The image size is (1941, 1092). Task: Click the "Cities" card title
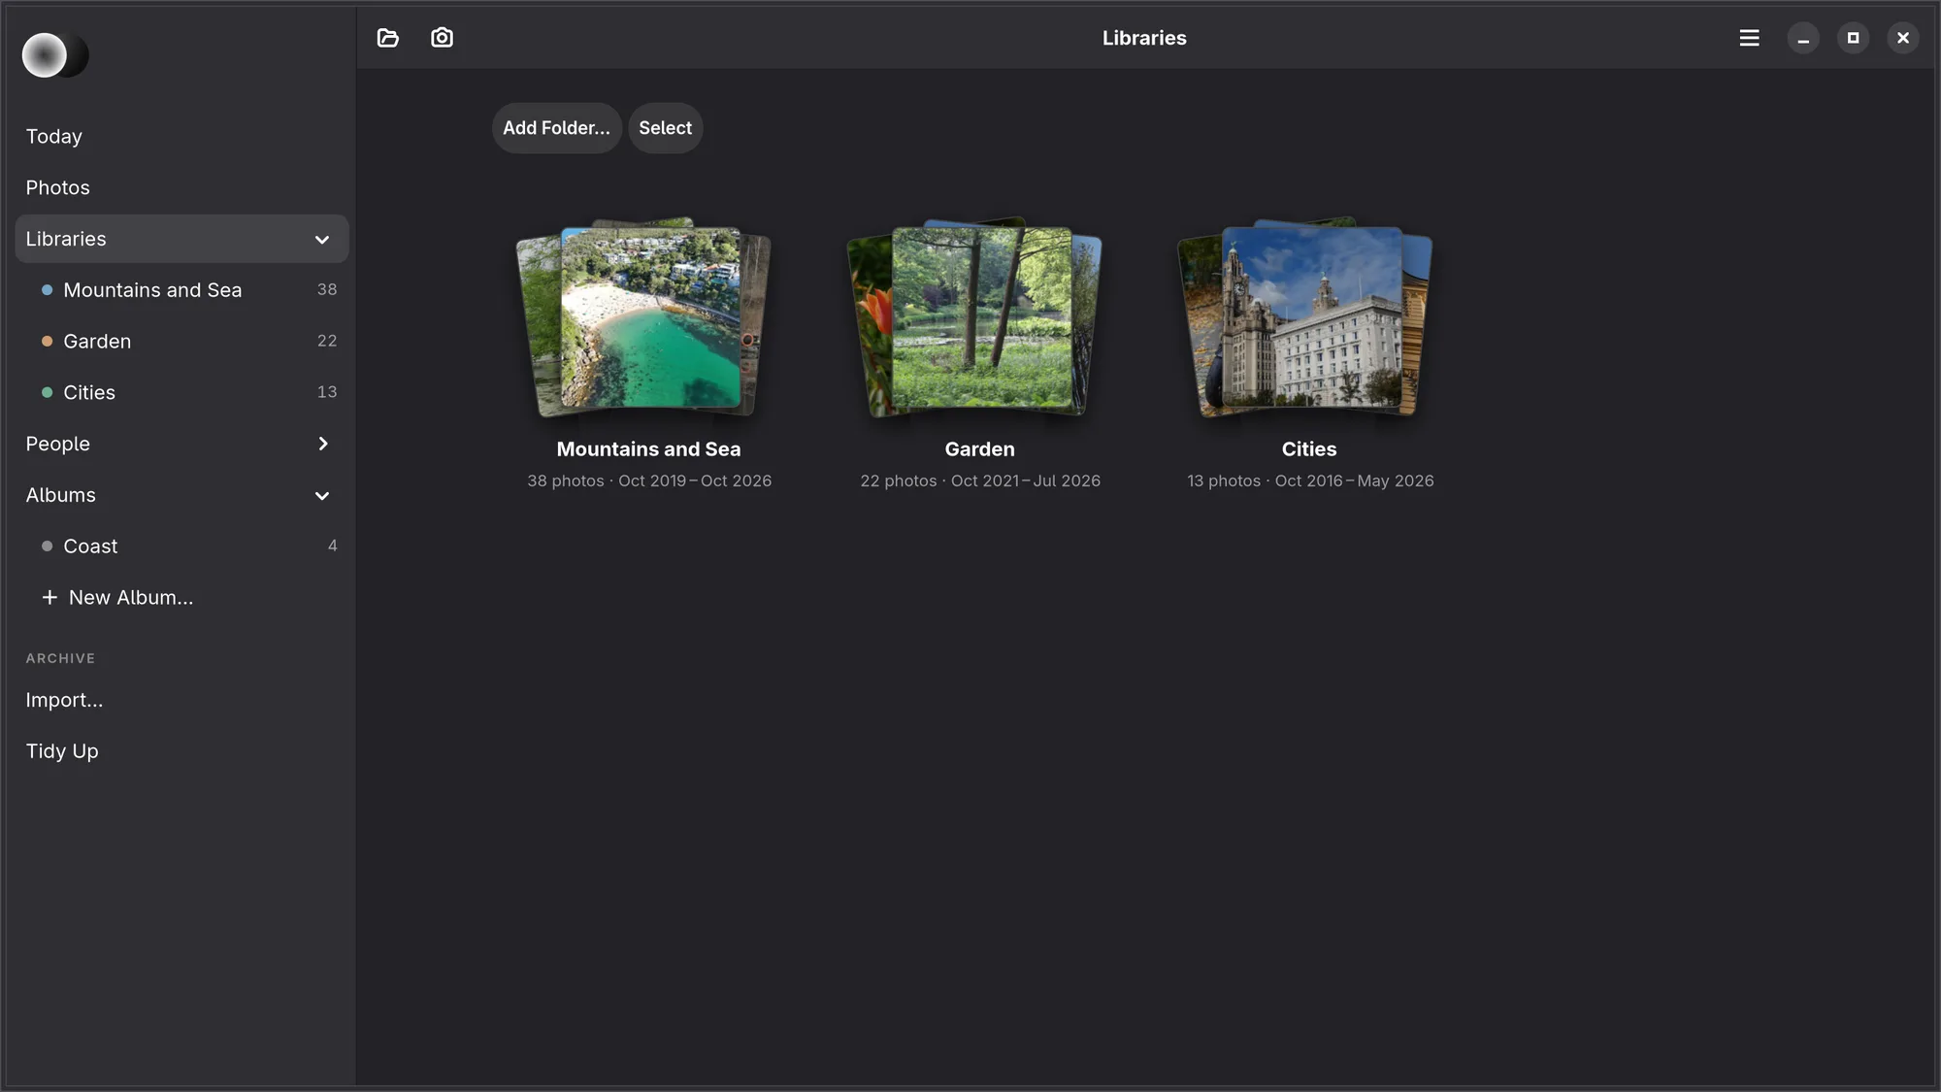coord(1309,449)
